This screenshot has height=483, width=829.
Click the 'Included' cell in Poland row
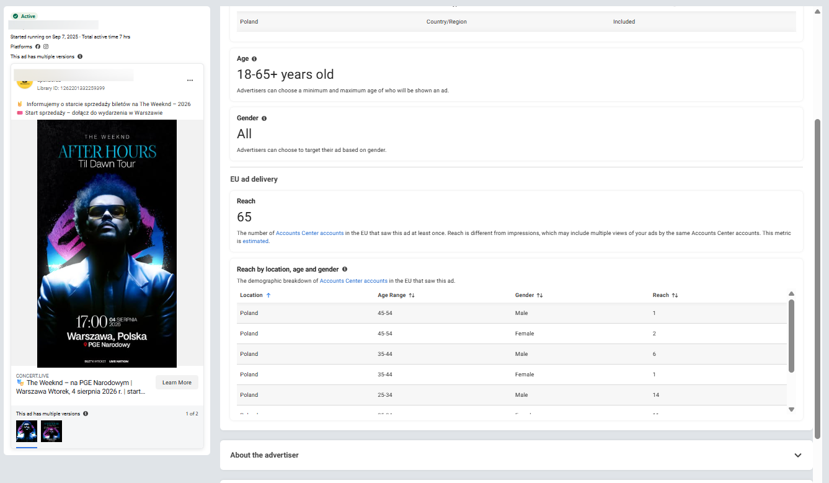624,22
